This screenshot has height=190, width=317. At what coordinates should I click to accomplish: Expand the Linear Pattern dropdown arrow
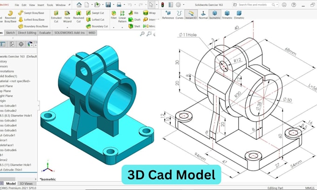tap(122, 27)
